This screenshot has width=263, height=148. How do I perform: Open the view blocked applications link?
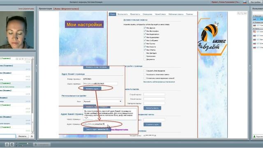click(159, 82)
